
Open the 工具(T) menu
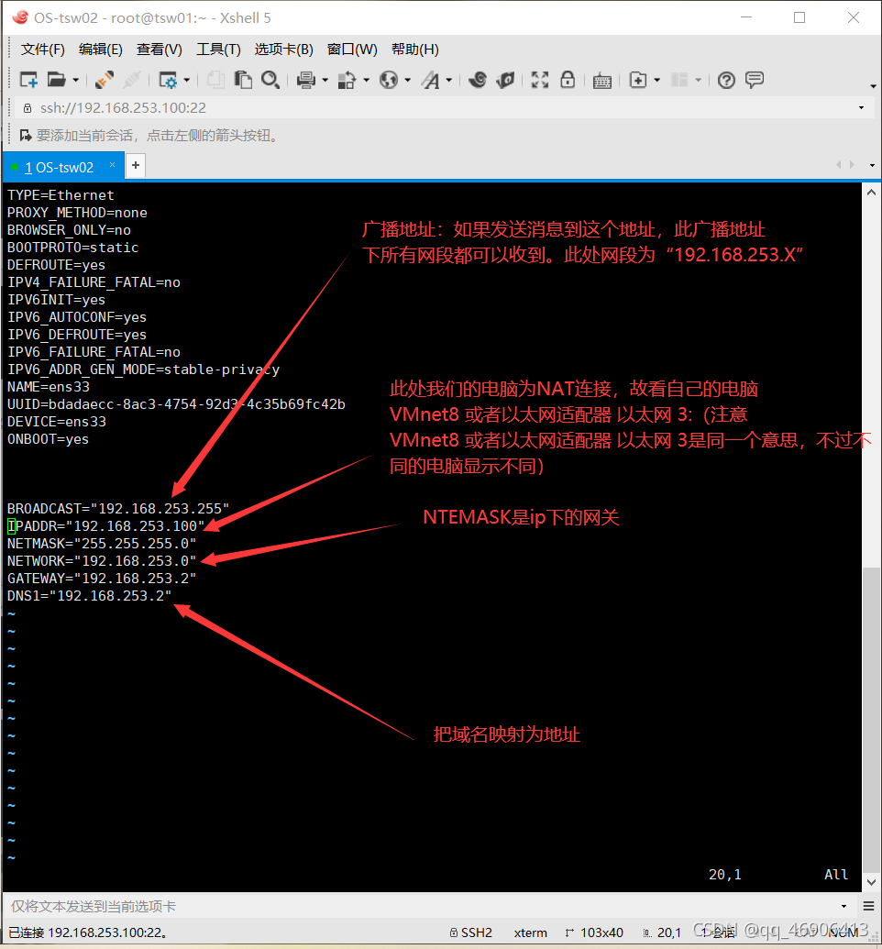pyautogui.click(x=218, y=49)
